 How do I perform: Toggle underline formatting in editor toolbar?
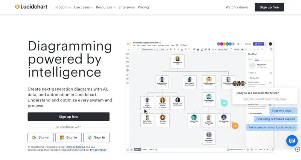178,50
